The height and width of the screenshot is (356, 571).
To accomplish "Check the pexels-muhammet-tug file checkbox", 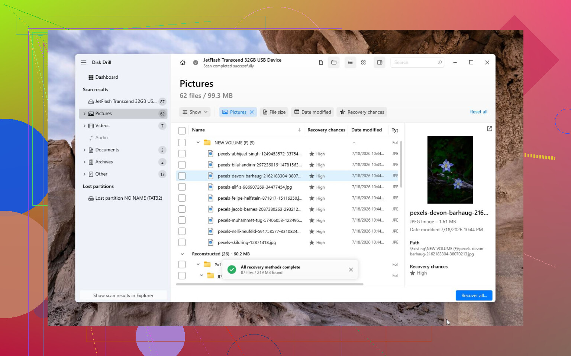I will [x=182, y=220].
